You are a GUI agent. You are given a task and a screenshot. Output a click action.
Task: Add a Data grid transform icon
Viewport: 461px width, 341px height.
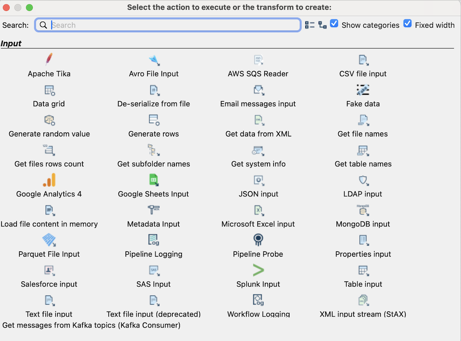pyautogui.click(x=49, y=90)
